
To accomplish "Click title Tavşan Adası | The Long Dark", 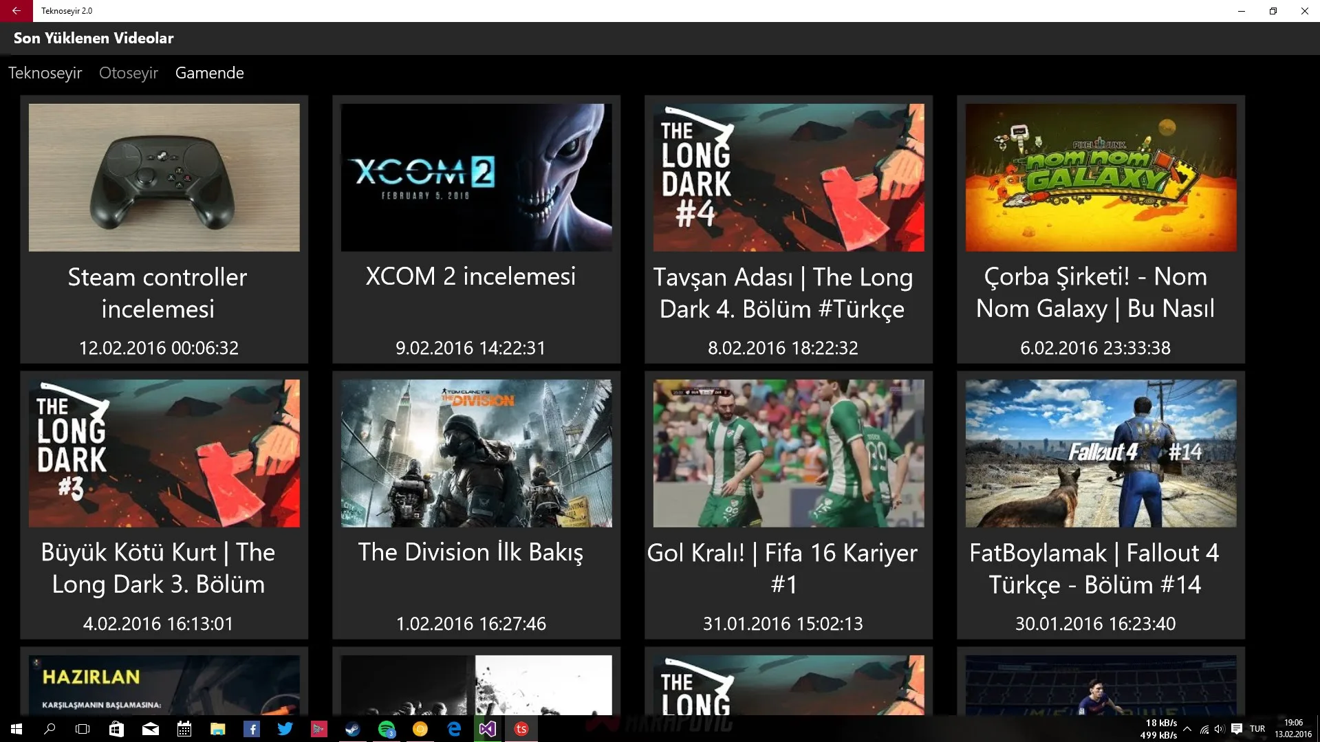I will coord(783,293).
